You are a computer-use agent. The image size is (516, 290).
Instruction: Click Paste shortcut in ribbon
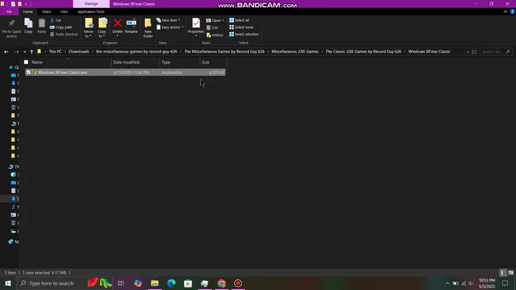[x=64, y=34]
